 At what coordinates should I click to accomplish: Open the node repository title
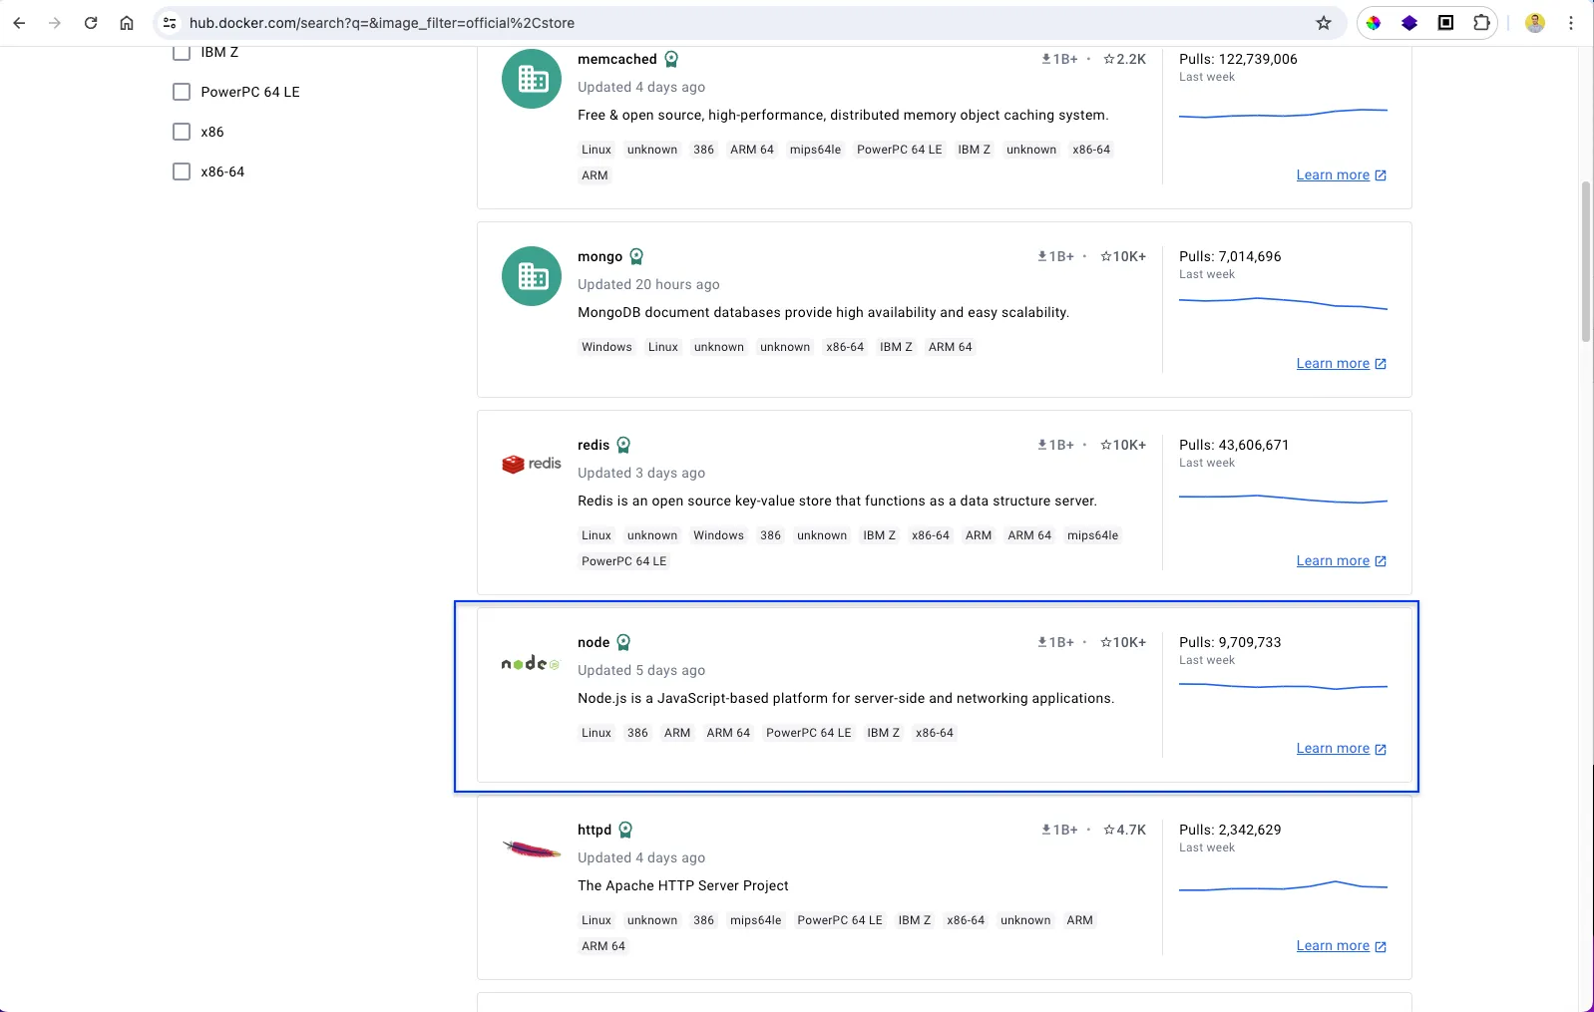pyautogui.click(x=594, y=642)
